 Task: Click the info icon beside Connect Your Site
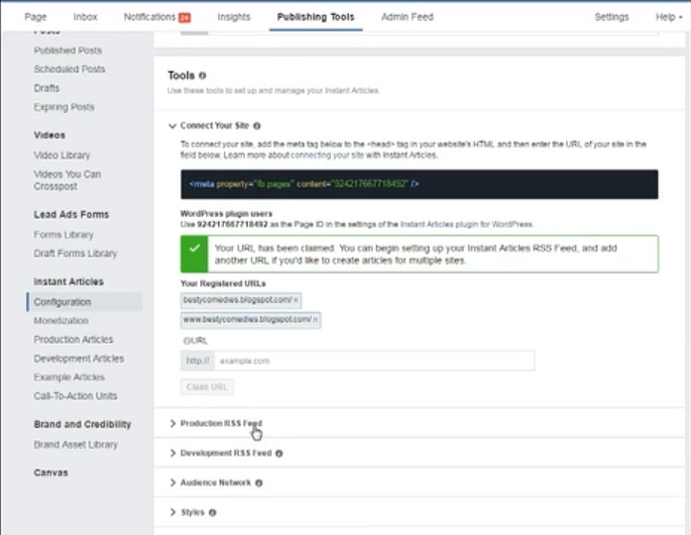coord(257,126)
